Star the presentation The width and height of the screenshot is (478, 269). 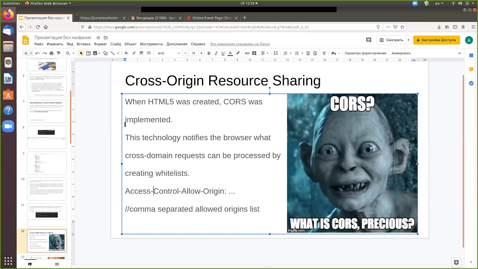[x=98, y=38]
